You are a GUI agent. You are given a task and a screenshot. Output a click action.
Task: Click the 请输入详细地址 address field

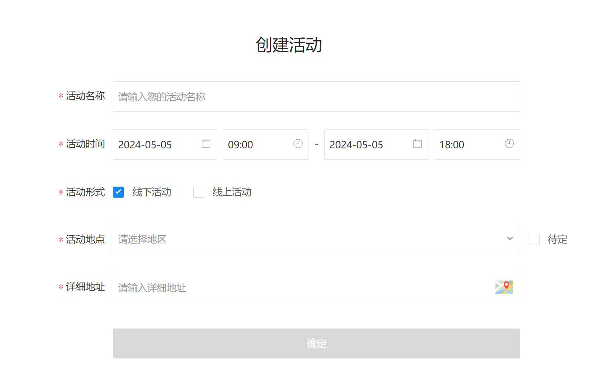tap(316, 287)
